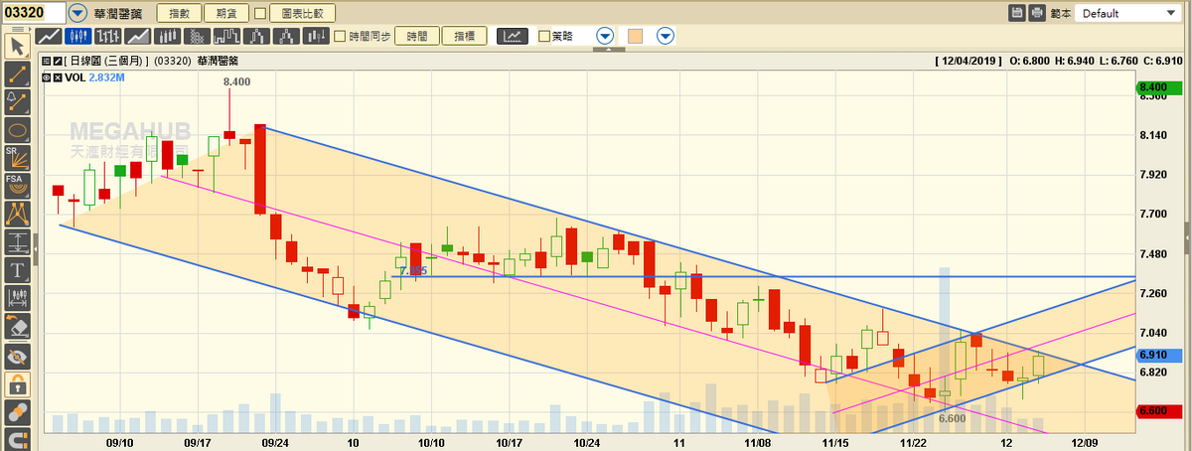Viewport: 1192px width, 451px height.
Task: Open the 時間 period button
Action: pos(416,36)
